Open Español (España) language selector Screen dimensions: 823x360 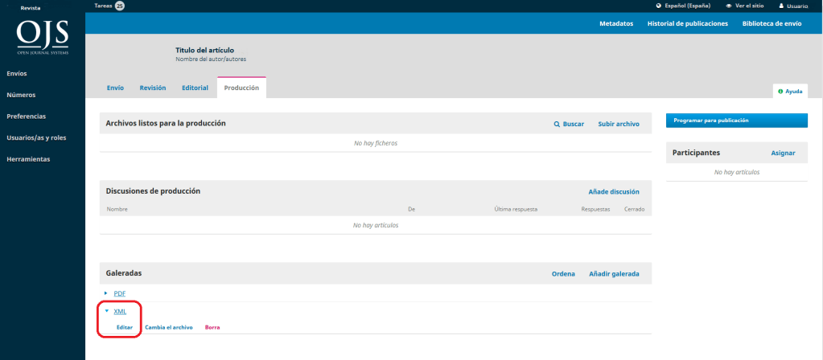coord(683,6)
